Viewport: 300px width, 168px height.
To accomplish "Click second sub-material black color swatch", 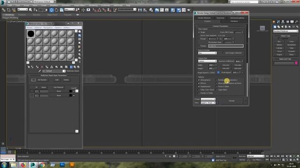I will click(71, 95).
